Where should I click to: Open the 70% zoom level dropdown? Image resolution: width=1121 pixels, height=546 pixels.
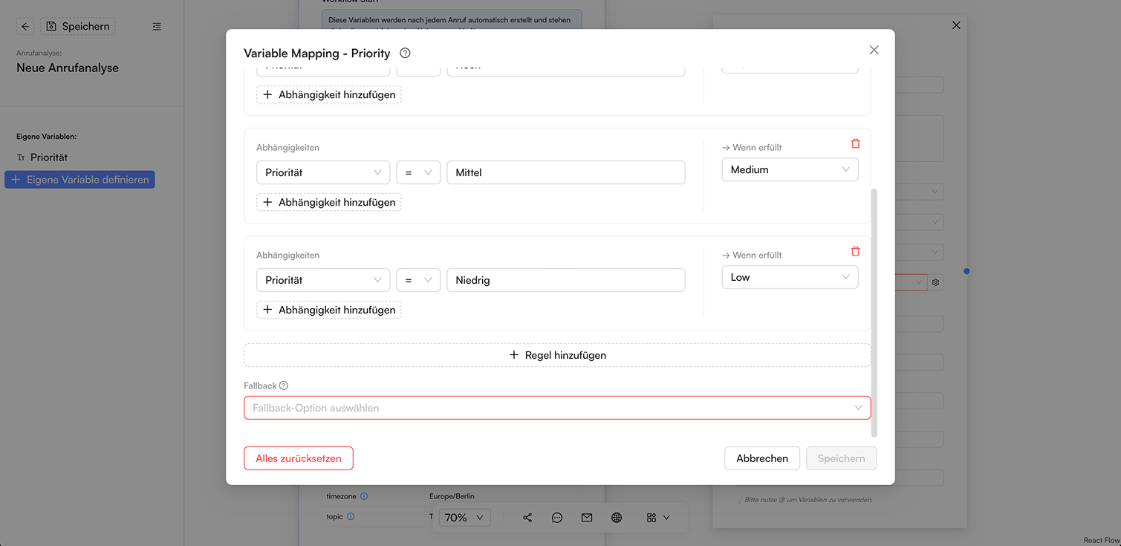(x=464, y=518)
